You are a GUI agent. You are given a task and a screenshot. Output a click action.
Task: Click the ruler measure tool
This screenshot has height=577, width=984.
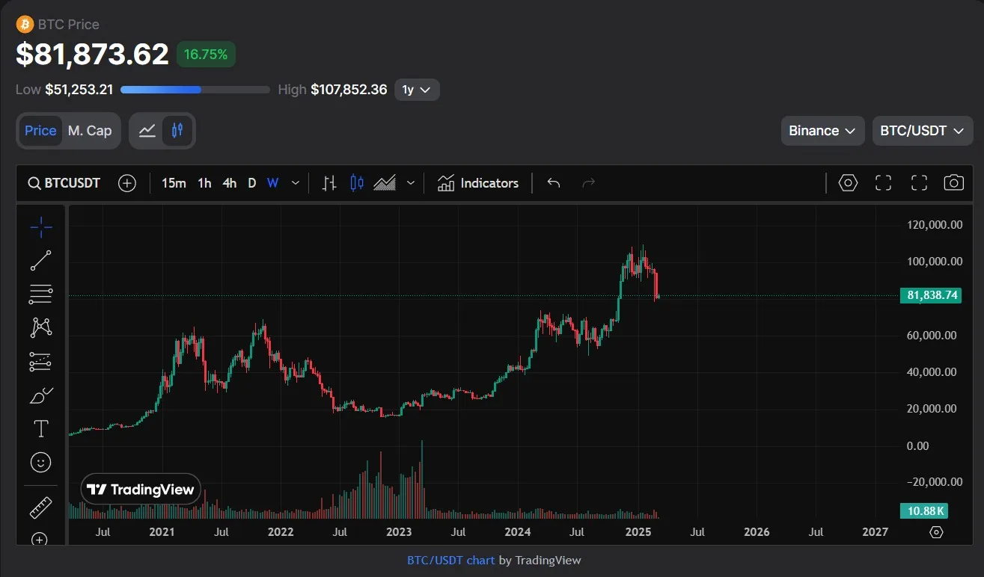40,508
